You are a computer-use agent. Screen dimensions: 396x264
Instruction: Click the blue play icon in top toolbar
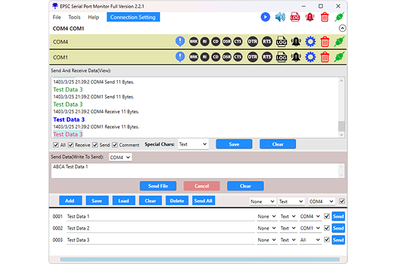click(265, 16)
